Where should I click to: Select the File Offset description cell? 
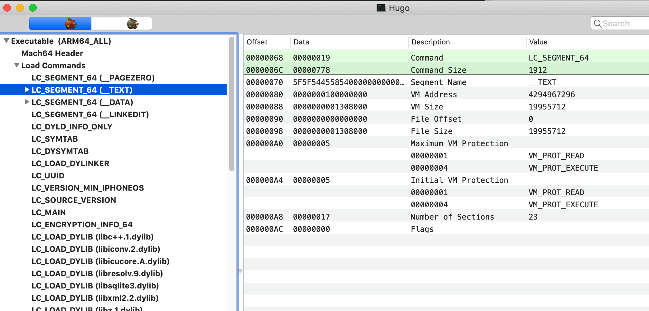pyautogui.click(x=436, y=119)
